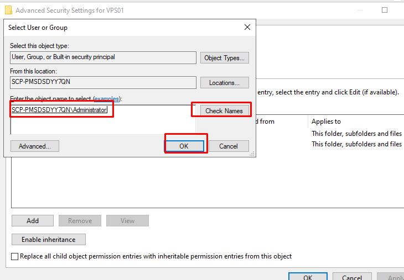
Task: Click Check Names to verify entry
Action: coord(224,111)
